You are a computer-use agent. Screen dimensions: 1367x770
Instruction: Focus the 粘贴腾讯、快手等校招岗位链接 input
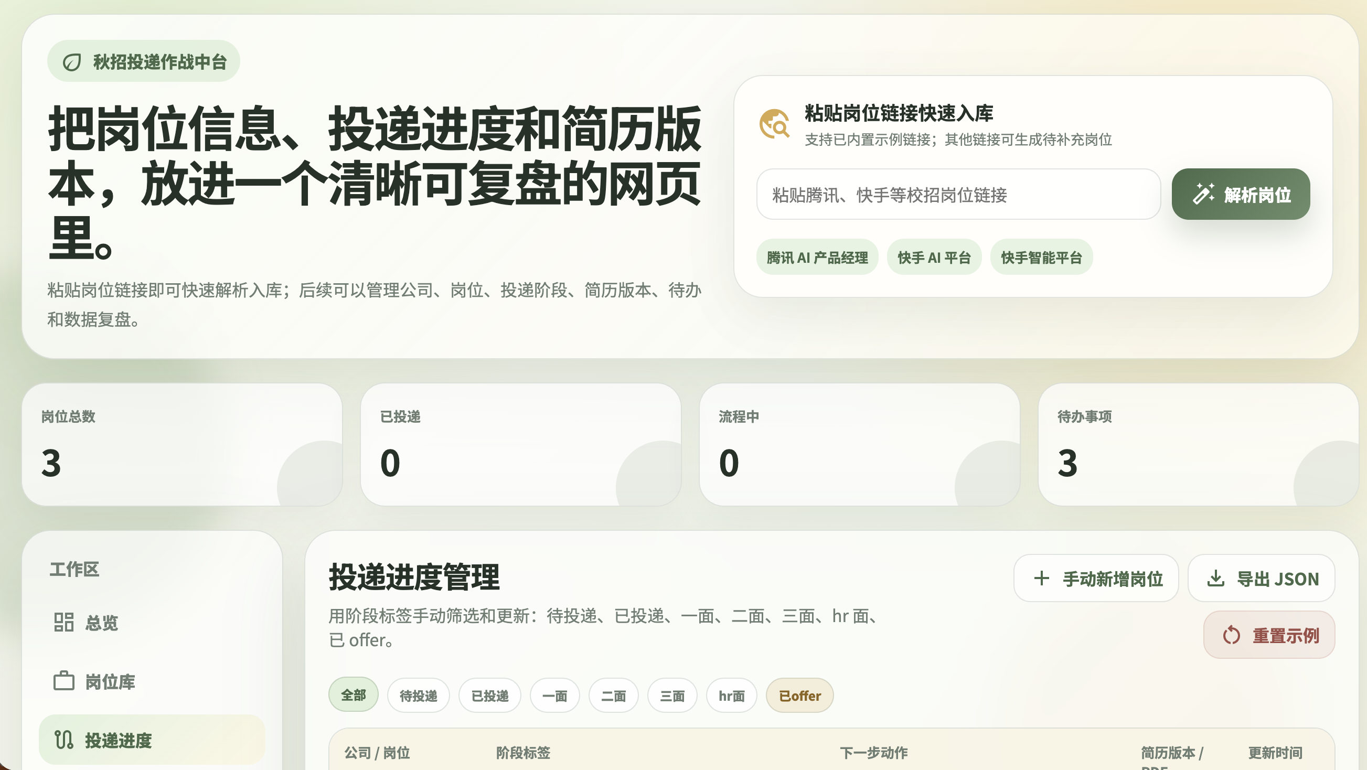pyautogui.click(x=958, y=194)
